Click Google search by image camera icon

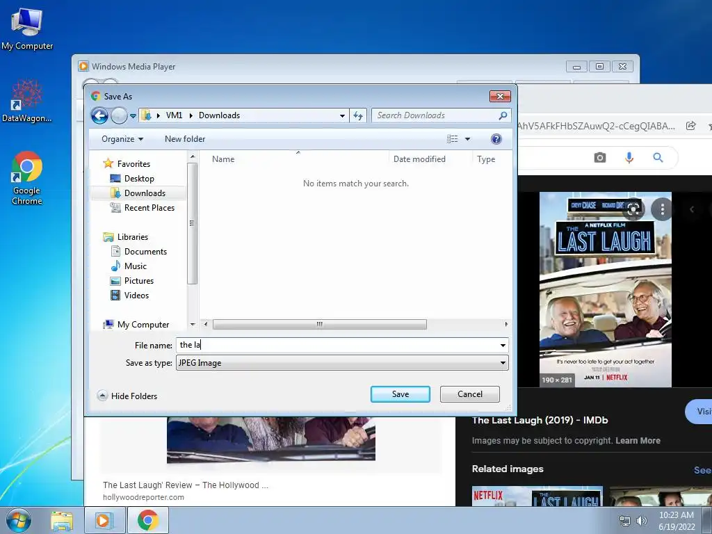click(x=600, y=158)
